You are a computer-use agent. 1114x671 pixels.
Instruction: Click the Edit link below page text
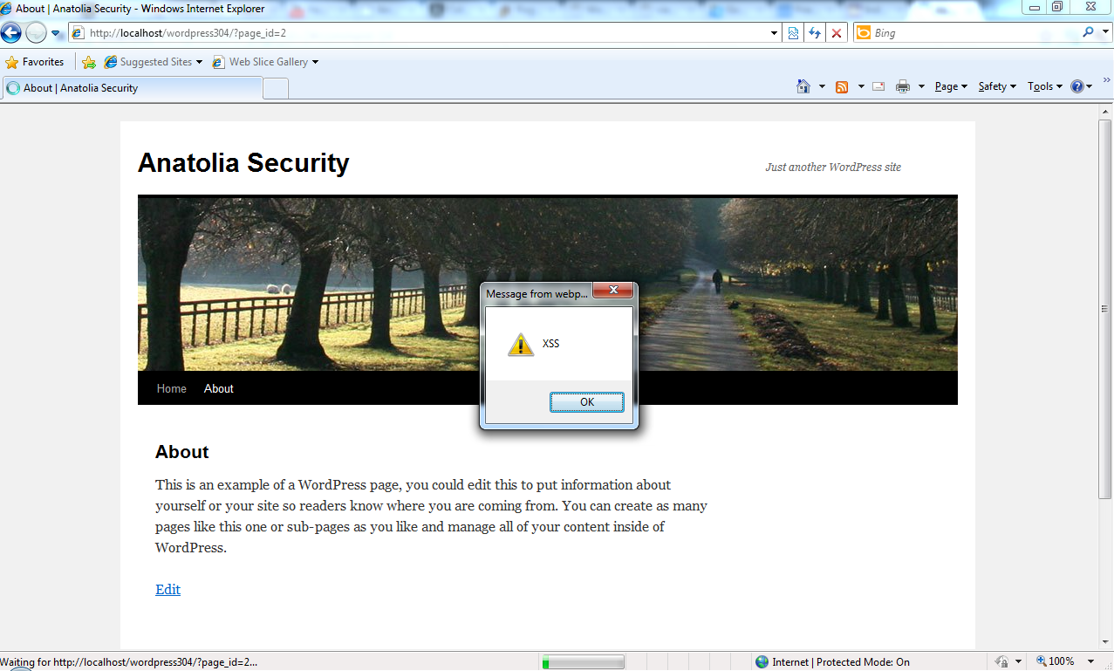(x=167, y=590)
